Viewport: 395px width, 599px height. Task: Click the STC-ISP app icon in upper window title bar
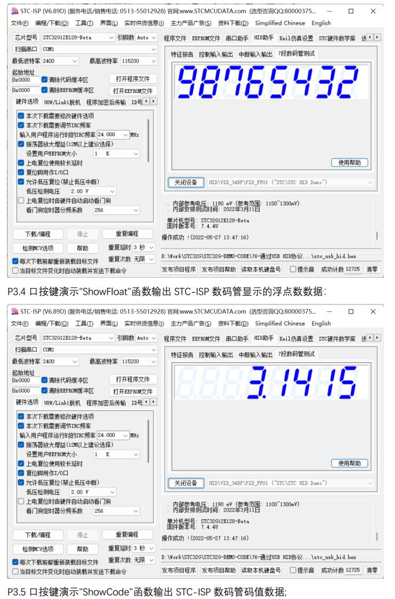coord(14,11)
